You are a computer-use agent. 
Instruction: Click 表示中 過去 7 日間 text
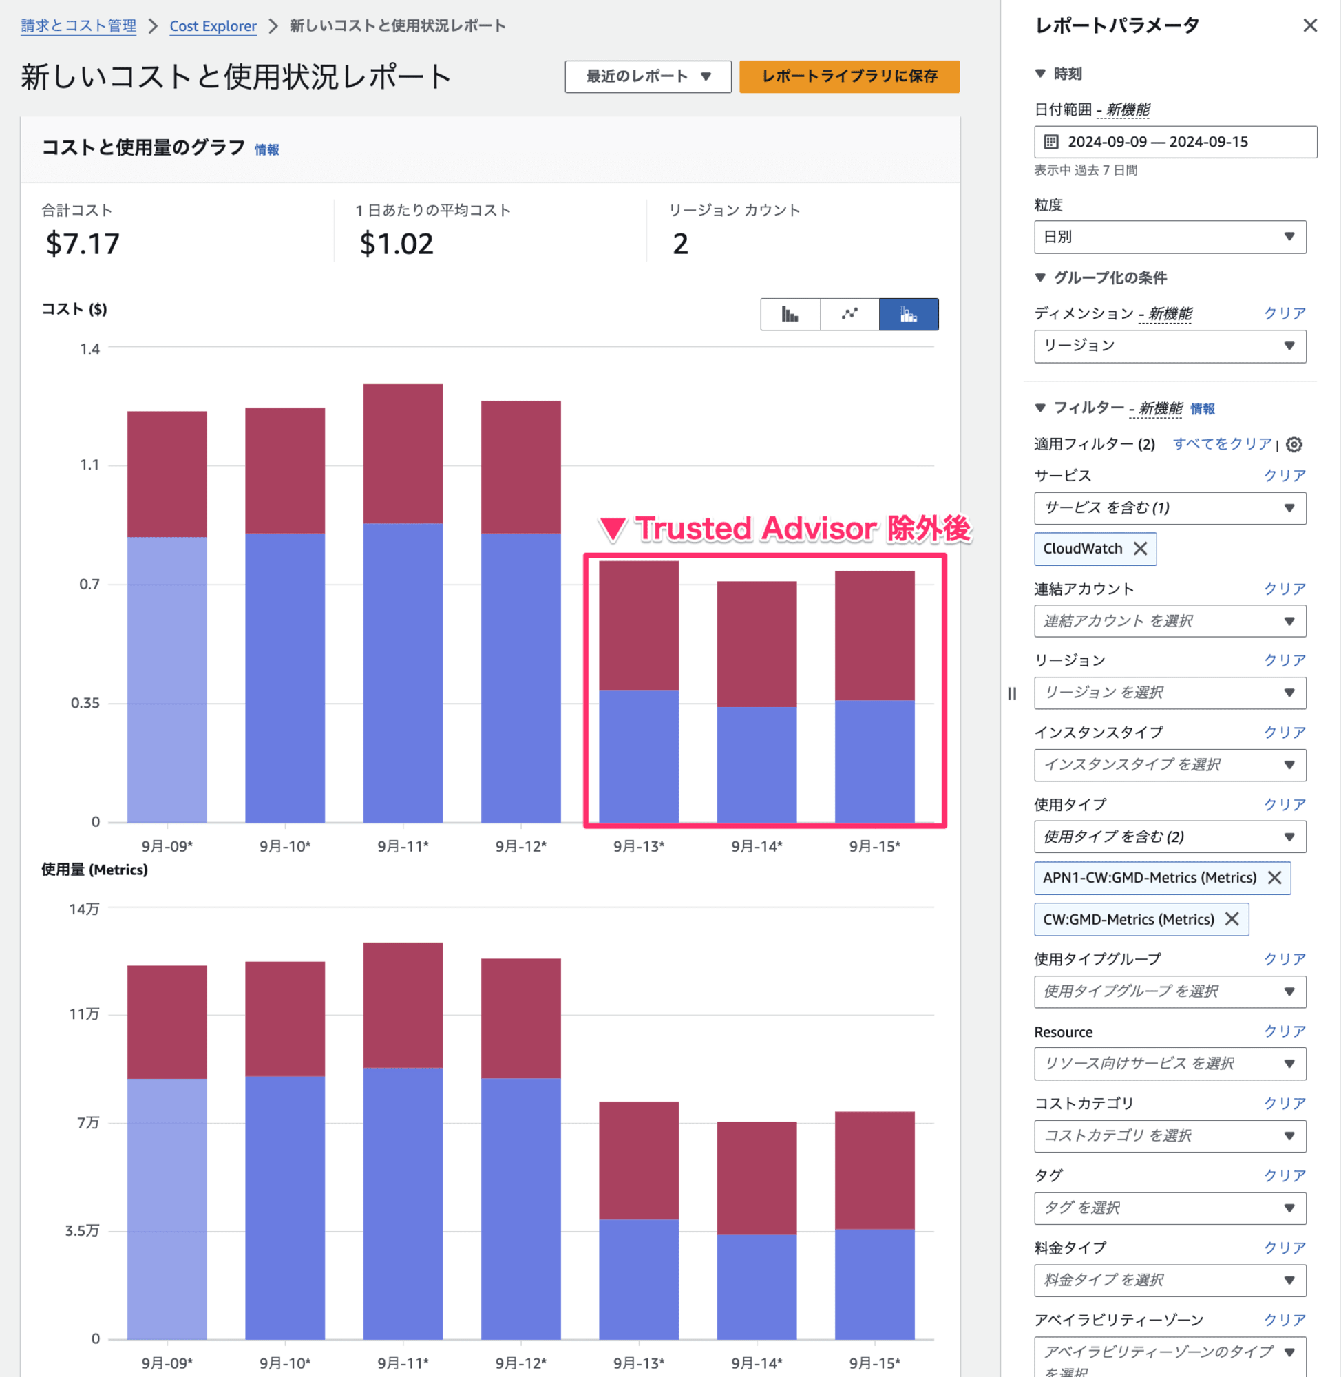click(x=1086, y=170)
